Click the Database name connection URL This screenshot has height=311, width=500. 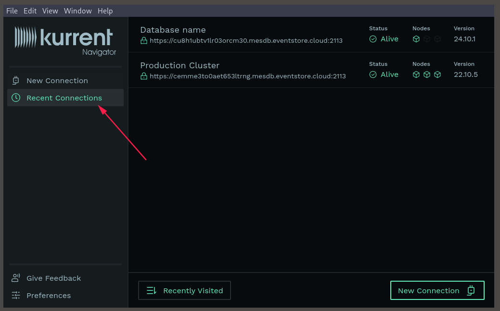pos(246,41)
